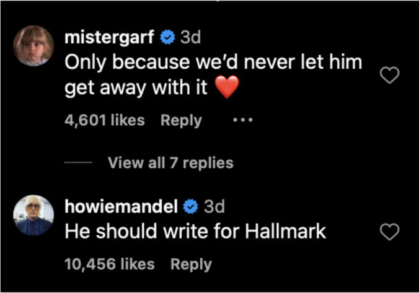Click the 3d timestamp on mistergarf's comment
Image resolution: width=419 pixels, height=293 pixels.
coord(190,37)
